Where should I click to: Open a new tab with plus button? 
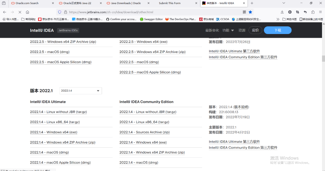pos(252,3)
